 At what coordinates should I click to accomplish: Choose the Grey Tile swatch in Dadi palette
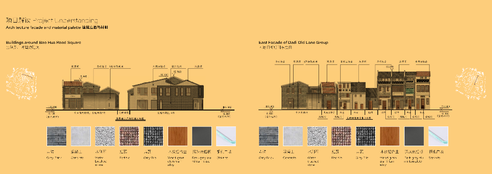point(366,136)
